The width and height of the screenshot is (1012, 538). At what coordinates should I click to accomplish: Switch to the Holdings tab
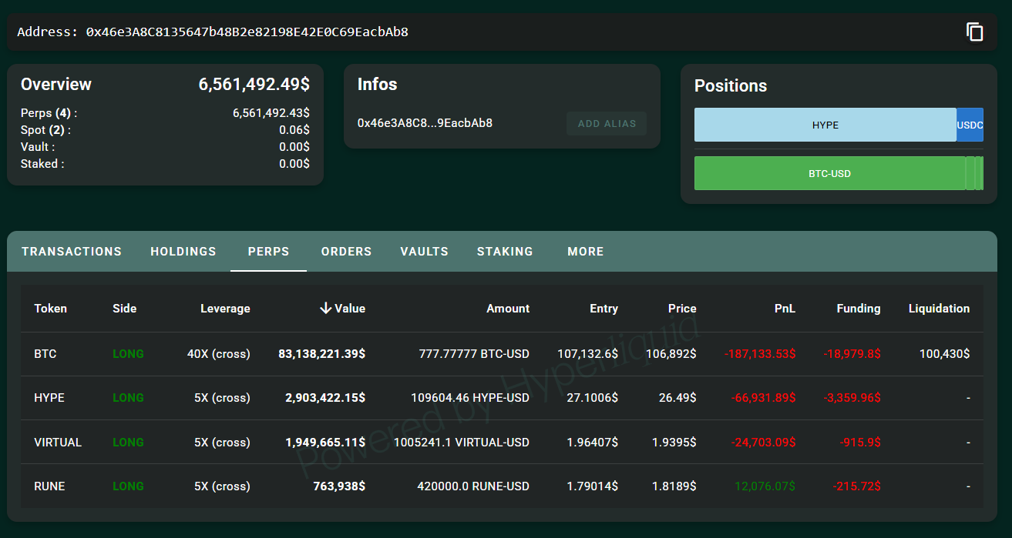coord(183,252)
